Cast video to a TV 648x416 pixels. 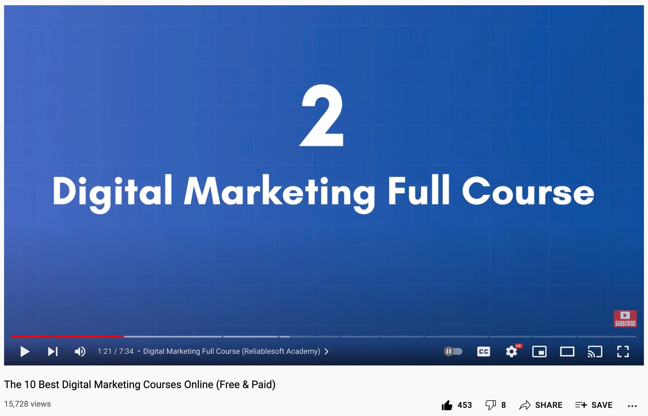[x=595, y=352]
